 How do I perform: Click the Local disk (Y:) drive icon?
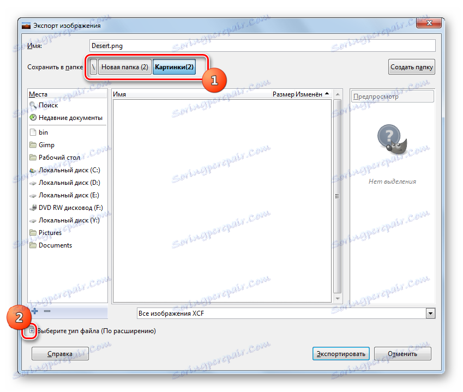pos(33,220)
